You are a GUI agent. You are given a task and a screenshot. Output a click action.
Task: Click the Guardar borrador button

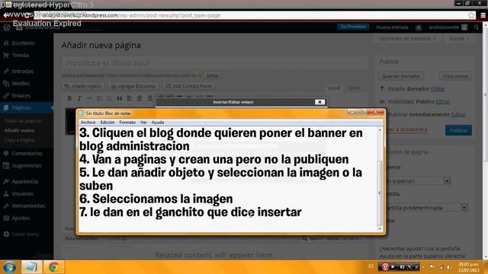pyautogui.click(x=401, y=76)
